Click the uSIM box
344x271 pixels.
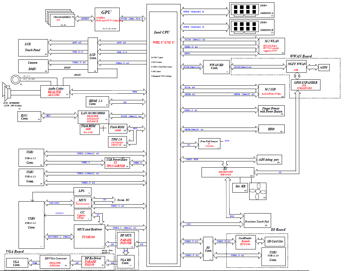(x=324, y=67)
